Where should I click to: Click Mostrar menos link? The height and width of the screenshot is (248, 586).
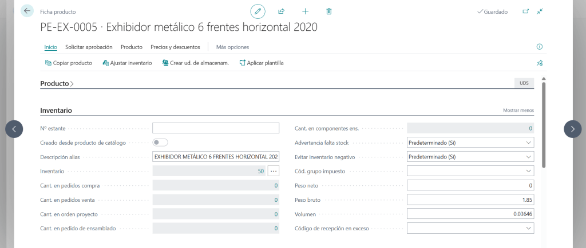[x=518, y=111]
